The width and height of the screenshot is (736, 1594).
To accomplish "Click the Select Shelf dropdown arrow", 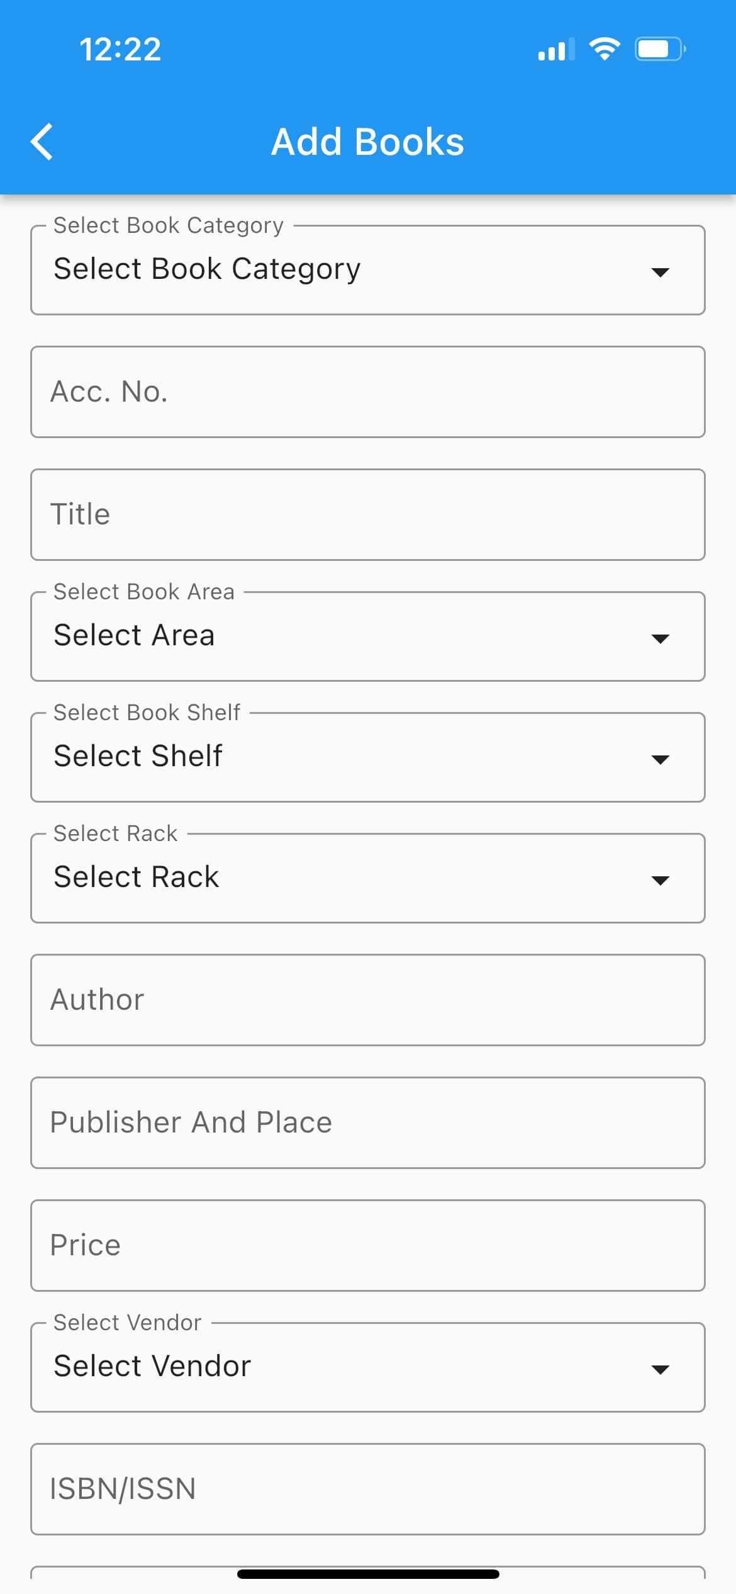I will click(660, 759).
